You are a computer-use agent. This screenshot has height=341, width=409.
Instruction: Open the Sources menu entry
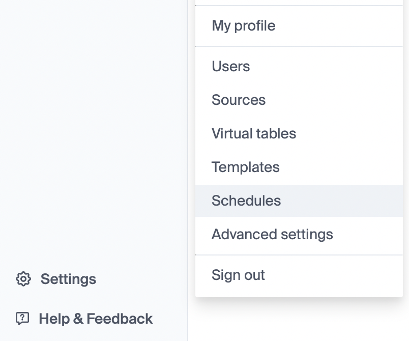click(299, 100)
